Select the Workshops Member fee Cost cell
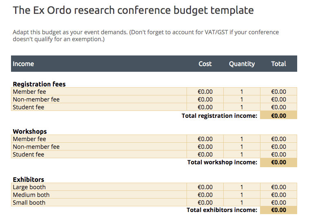318x221 pixels. pyautogui.click(x=205, y=139)
